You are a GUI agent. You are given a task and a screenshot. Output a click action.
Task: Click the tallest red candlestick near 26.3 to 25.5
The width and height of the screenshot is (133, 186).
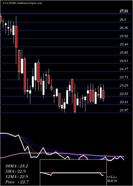[16, 37]
